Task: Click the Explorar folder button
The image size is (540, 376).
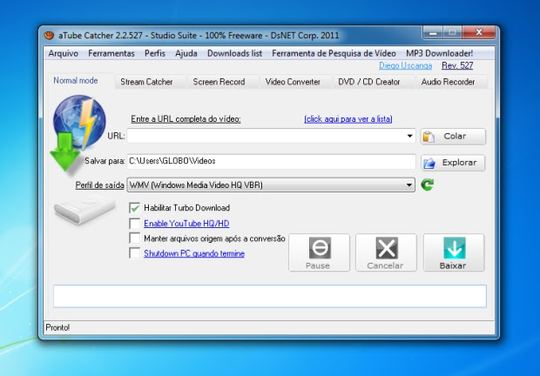Action: (x=453, y=163)
